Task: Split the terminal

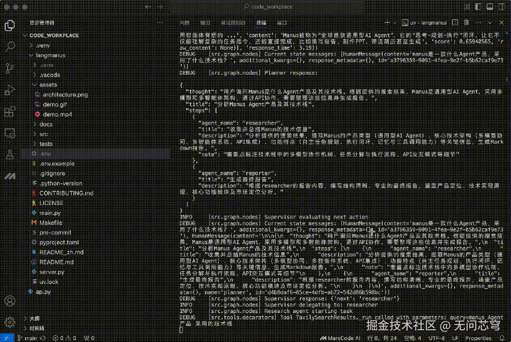Action: click(x=455, y=22)
